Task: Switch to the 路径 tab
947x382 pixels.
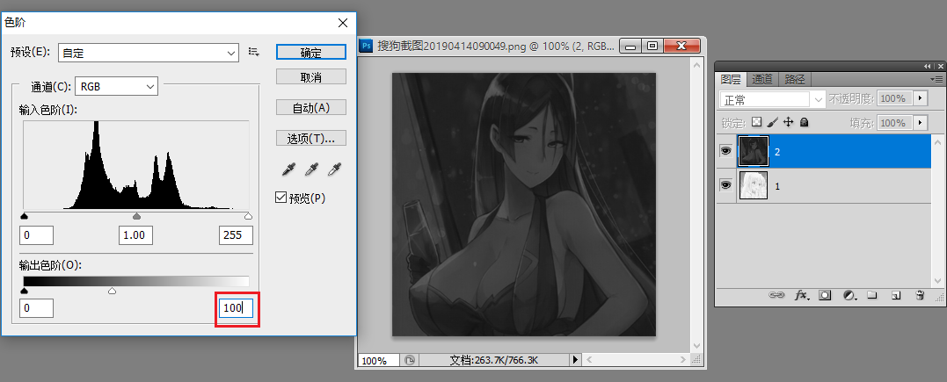Action: (794, 79)
